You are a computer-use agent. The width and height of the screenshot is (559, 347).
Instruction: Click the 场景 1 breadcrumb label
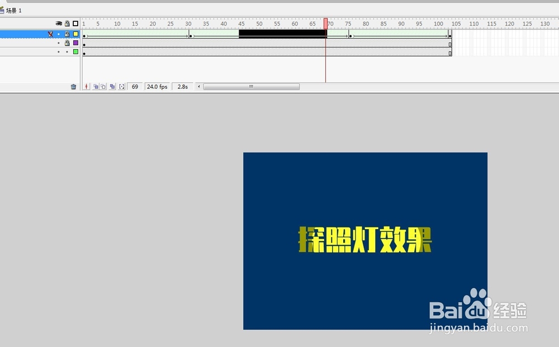pos(15,9)
